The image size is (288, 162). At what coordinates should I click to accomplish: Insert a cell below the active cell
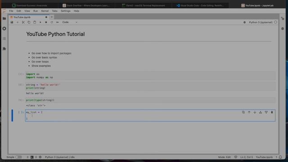(x=266, y=112)
